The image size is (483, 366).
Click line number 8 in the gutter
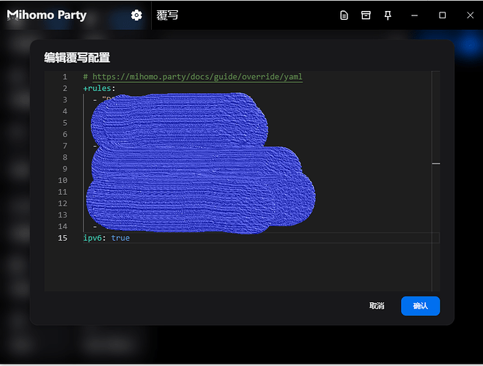[65, 157]
